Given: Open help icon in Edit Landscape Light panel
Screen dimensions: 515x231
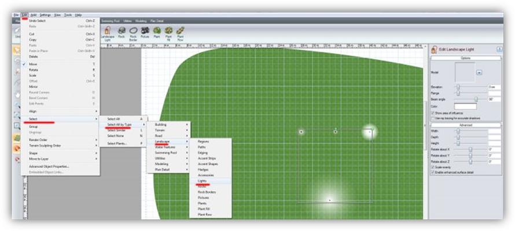Looking at the screenshot, I should (x=499, y=50).
